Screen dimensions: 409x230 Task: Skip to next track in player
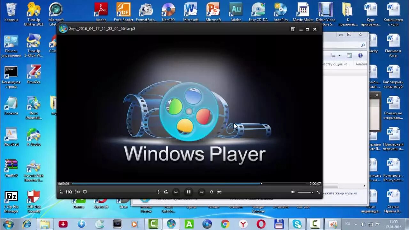coord(202,192)
